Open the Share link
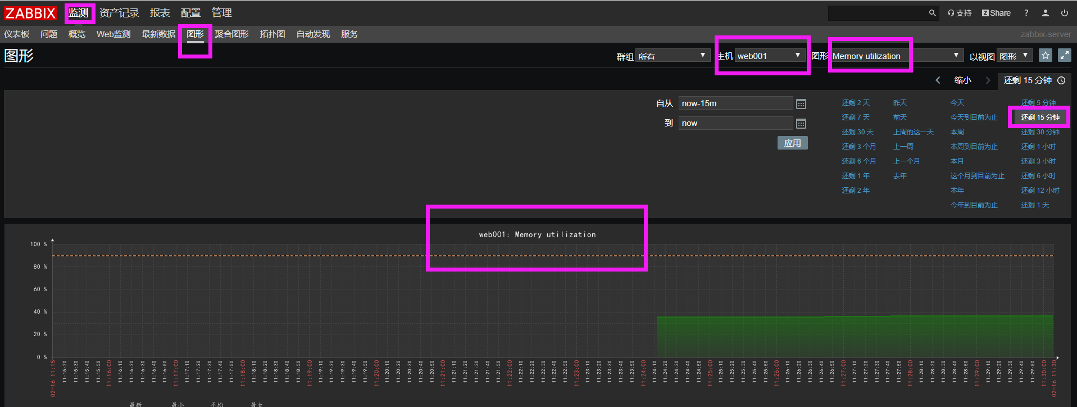The width and height of the screenshot is (1077, 407). [996, 13]
